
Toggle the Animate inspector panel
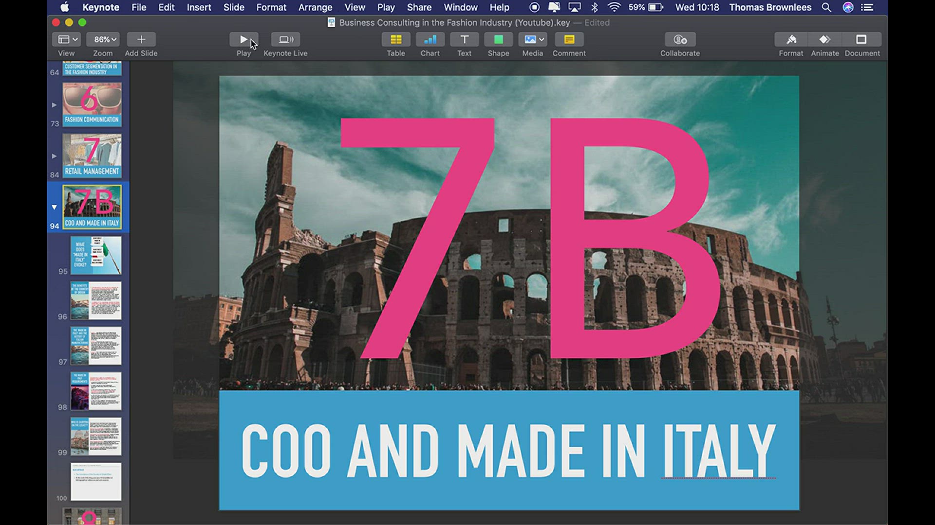[x=825, y=39]
